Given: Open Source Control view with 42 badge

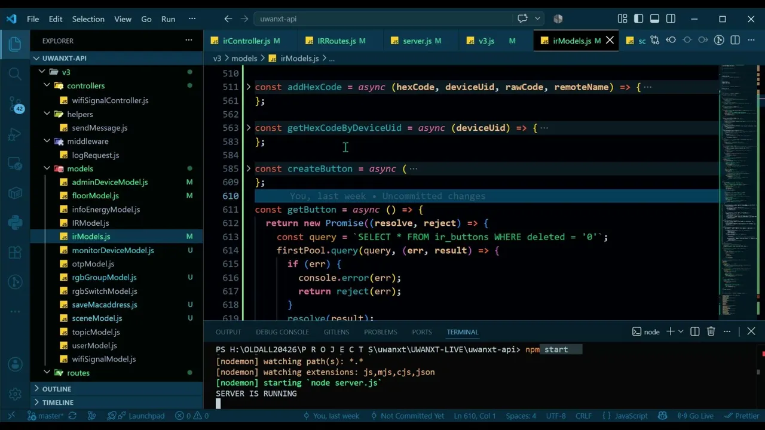Looking at the screenshot, I should pos(15,105).
